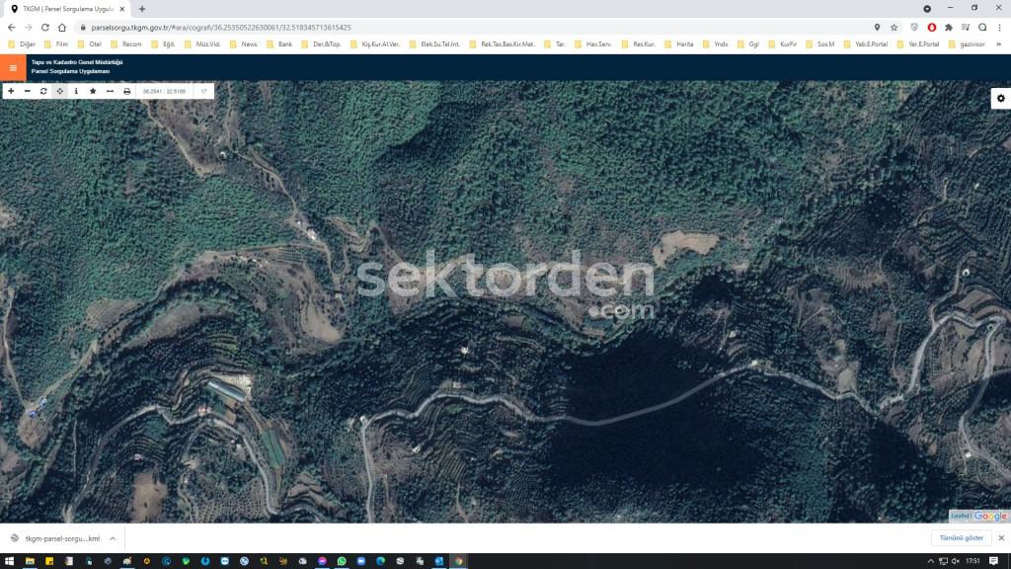1011x569 pixels.
Task: Open the Film bookmarks folder
Action: 56,43
